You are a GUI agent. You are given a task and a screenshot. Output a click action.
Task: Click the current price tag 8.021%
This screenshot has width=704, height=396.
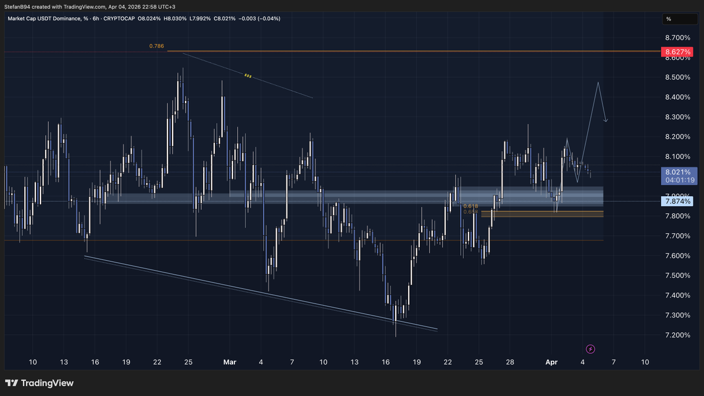(679, 172)
